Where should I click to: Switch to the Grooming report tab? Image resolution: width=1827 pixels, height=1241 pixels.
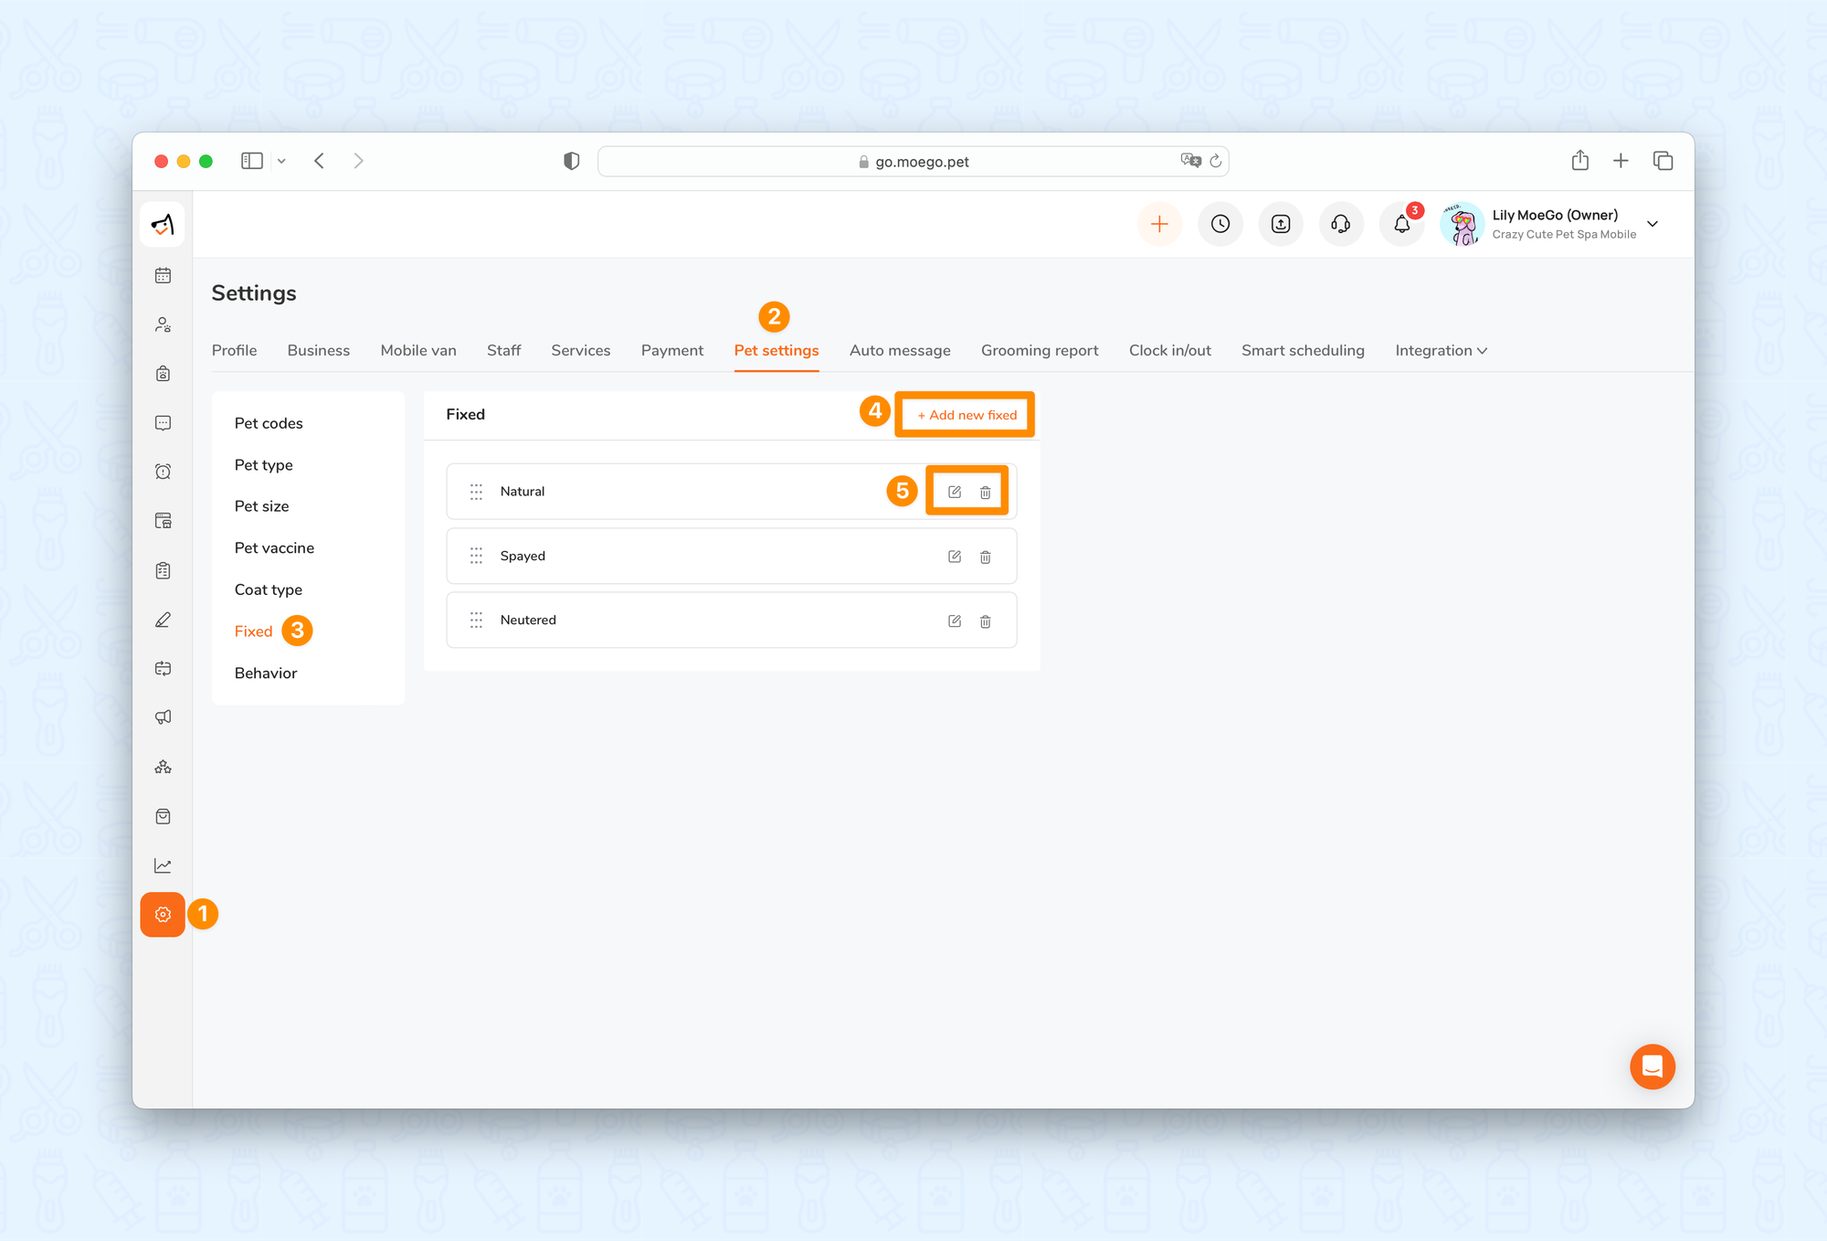[x=1039, y=350]
